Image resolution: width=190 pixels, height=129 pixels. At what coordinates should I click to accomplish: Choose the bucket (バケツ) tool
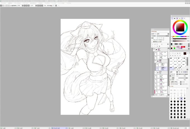tap(172, 65)
